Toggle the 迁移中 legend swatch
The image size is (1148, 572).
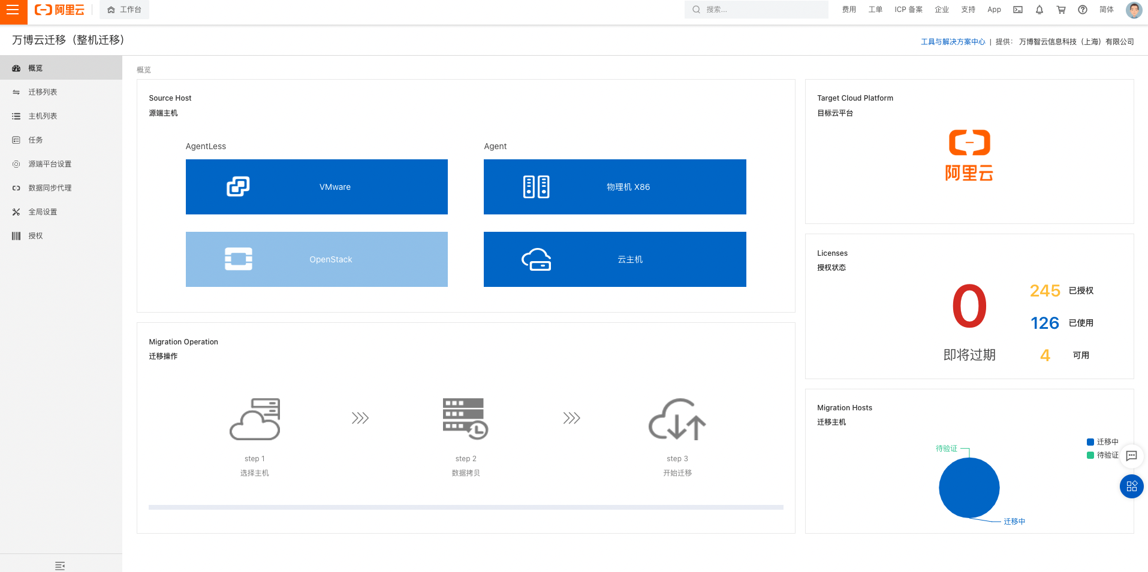coord(1090,442)
